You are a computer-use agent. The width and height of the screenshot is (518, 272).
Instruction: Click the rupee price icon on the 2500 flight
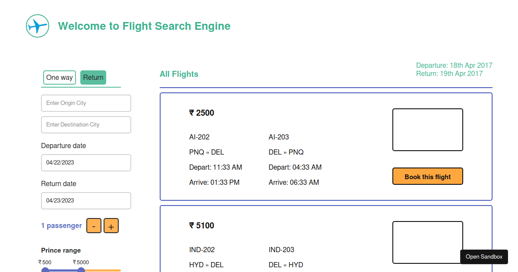coord(191,113)
